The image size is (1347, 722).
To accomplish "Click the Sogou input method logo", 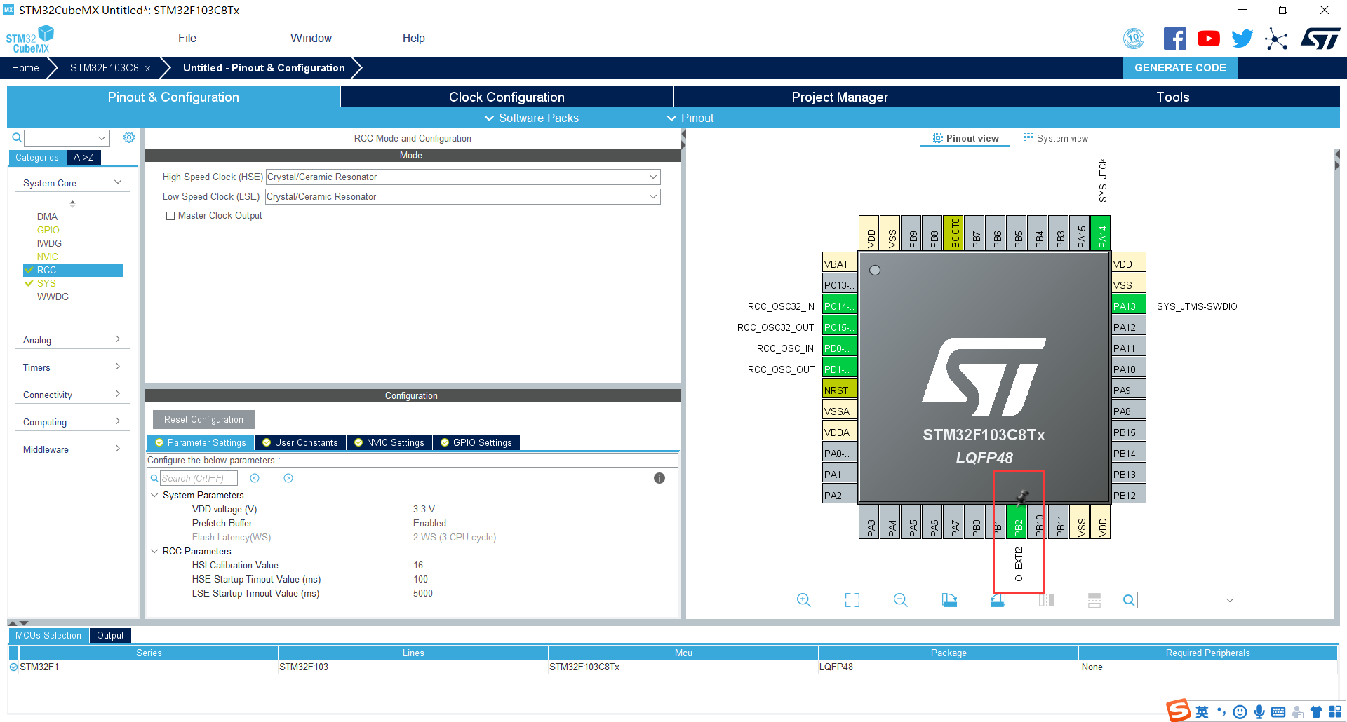I will point(1179,710).
